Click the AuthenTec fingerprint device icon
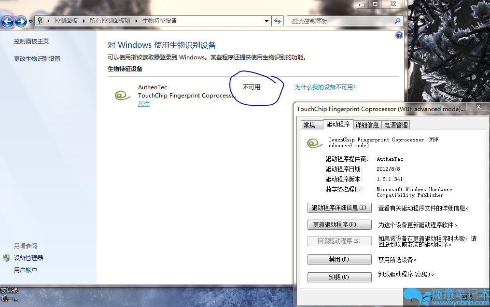Screen dimensions: 490x307 tap(122, 95)
